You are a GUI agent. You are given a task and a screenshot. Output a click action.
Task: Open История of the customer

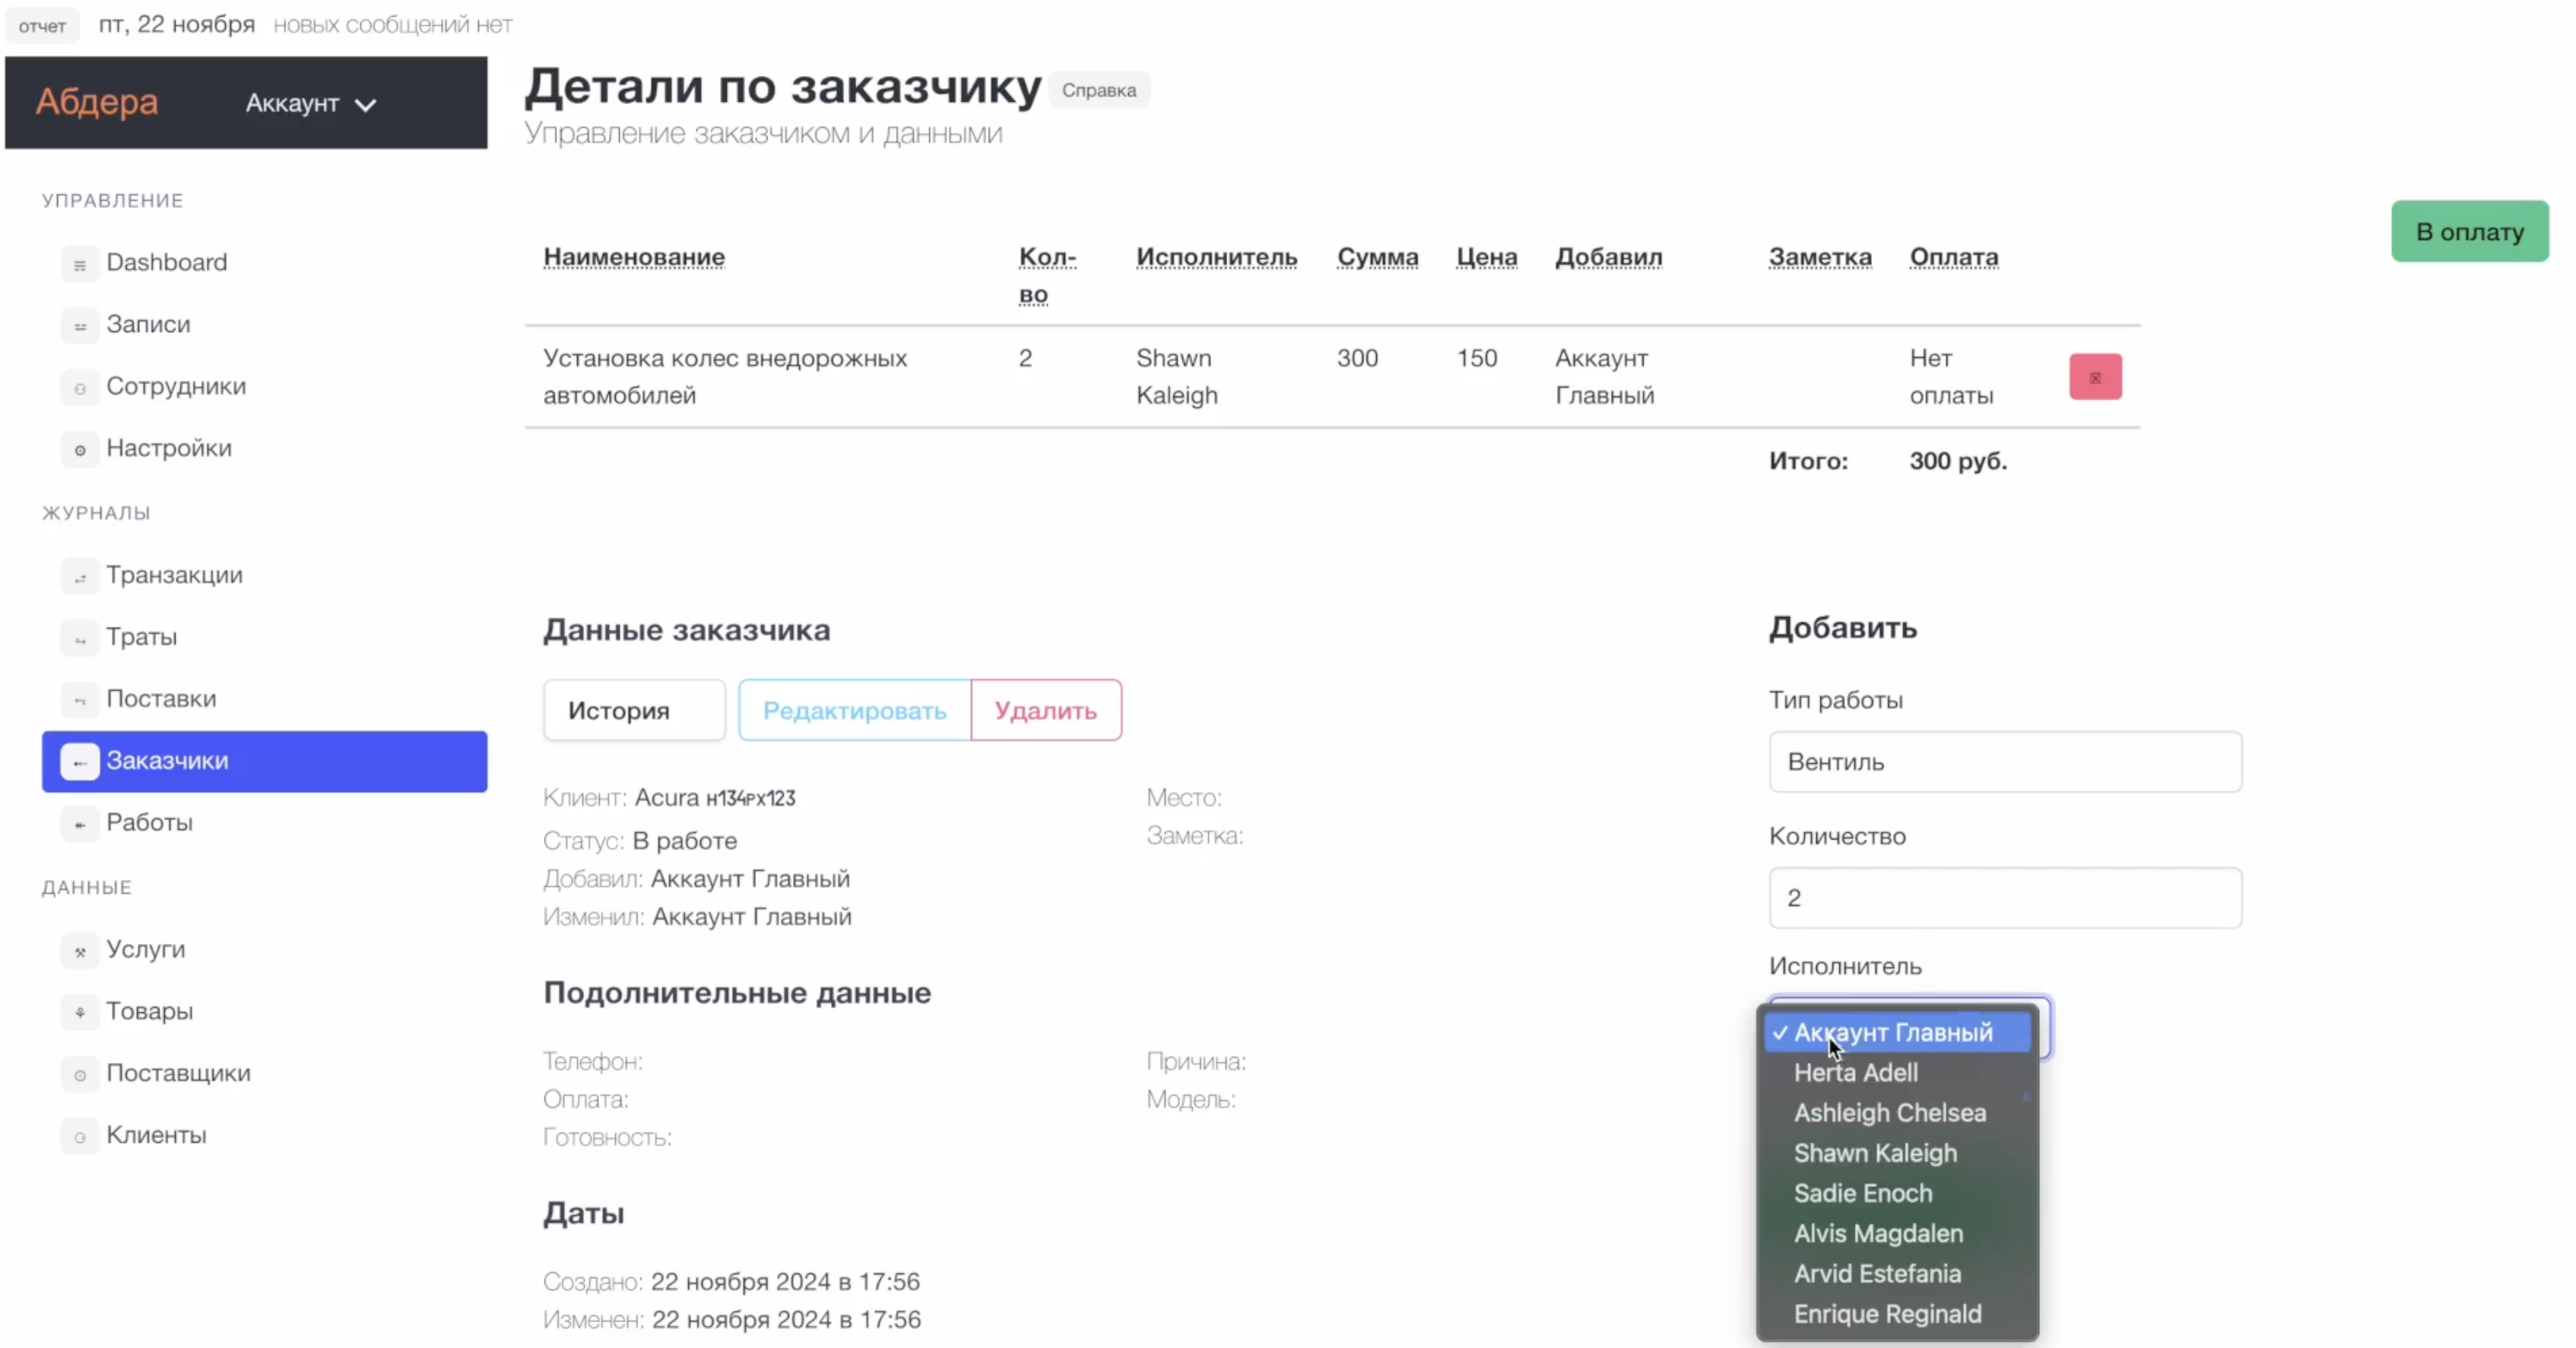pyautogui.click(x=634, y=710)
